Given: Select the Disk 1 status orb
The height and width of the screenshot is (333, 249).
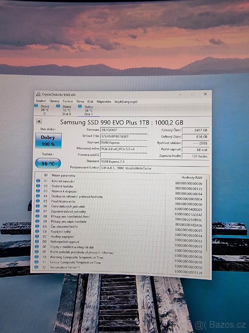Looking at the screenshot, I should click(80, 106).
